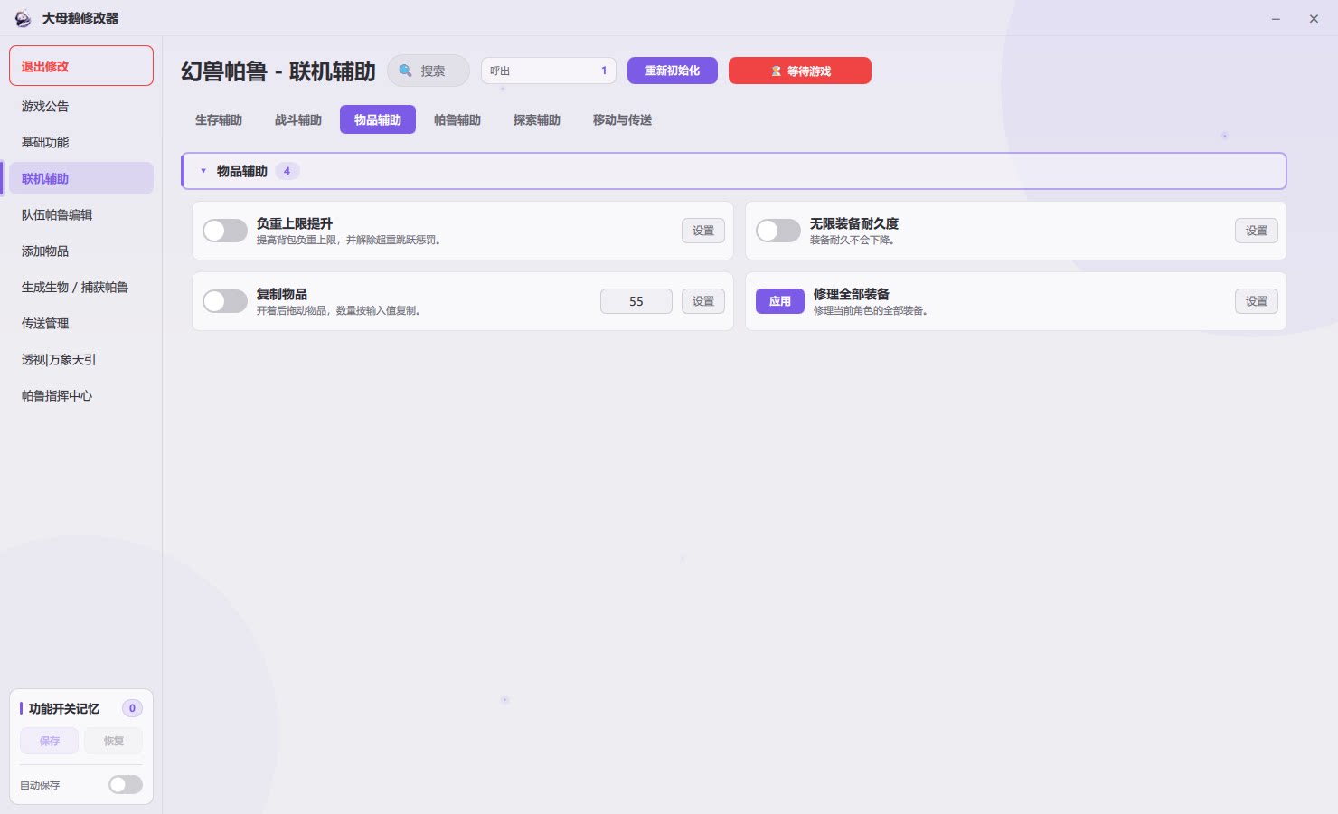This screenshot has width=1338, height=814.
Task: Open 基础功能 in sidebar
Action: (x=81, y=142)
